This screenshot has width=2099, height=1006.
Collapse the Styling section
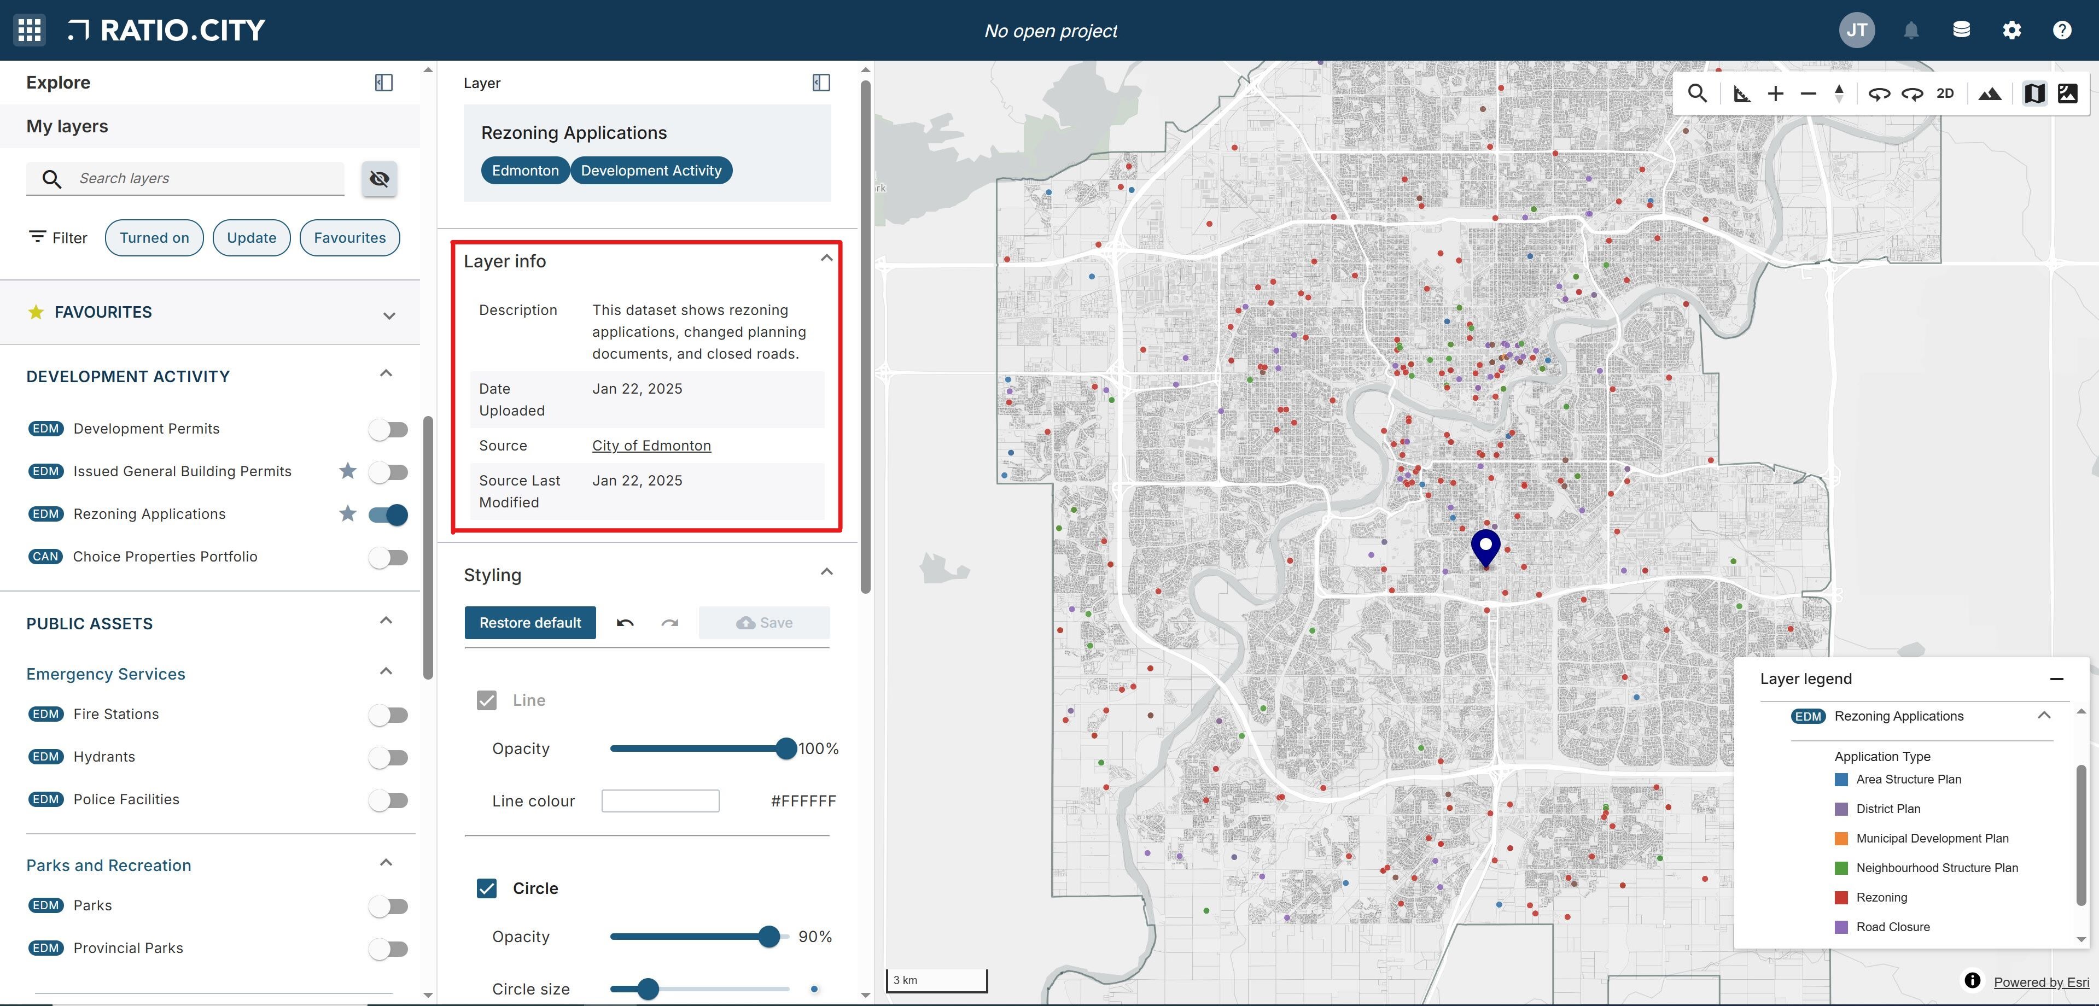click(826, 571)
